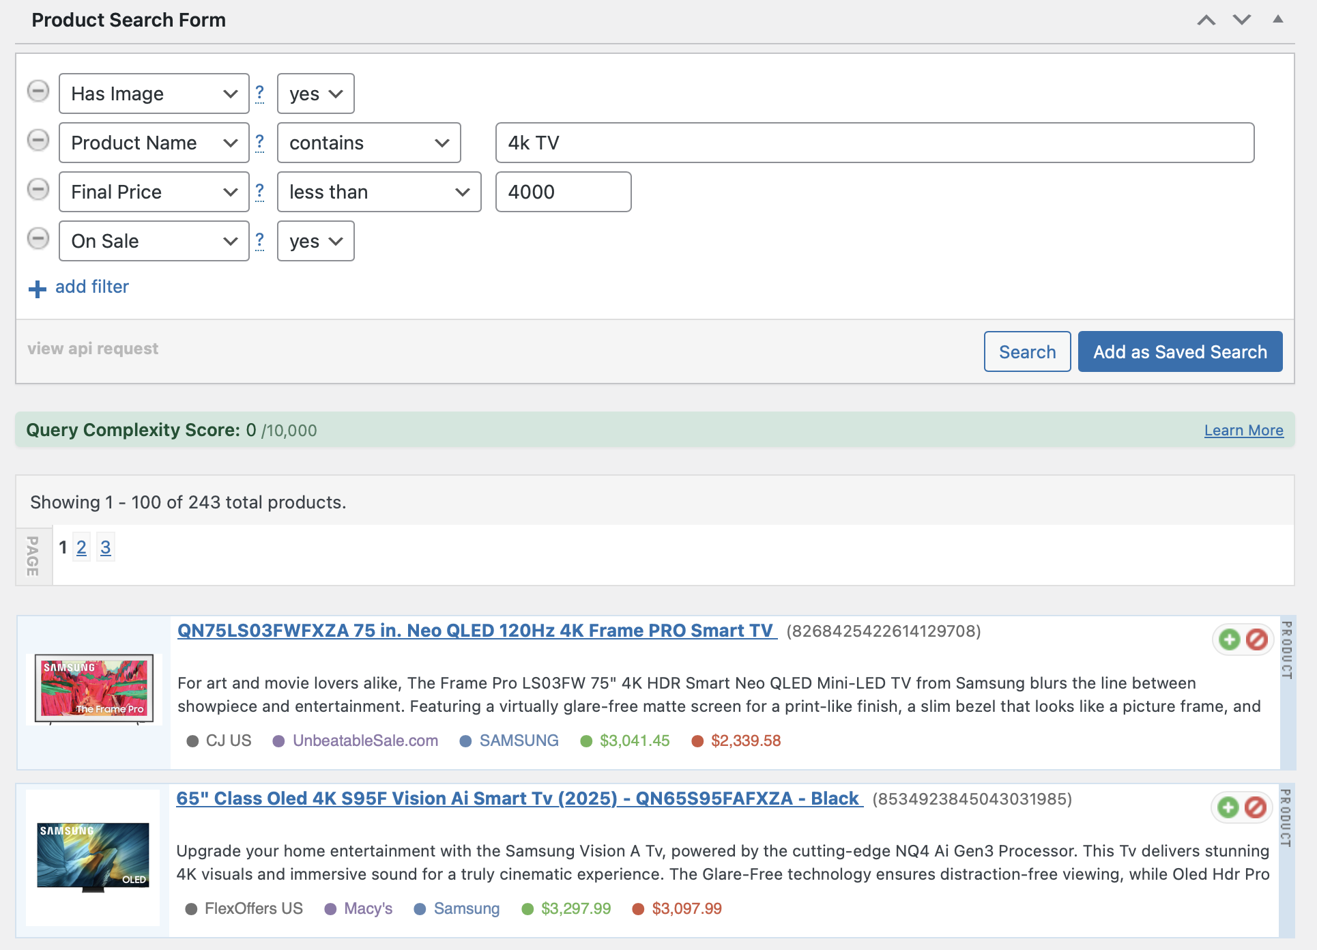Block the QN75LS03FWFXZA Frame PRO product
The image size is (1317, 950).
pos(1256,639)
